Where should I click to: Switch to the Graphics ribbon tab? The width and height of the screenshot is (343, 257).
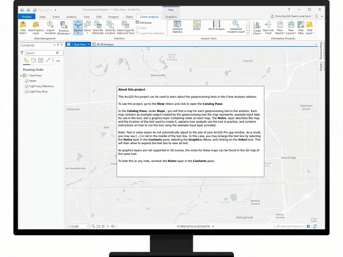(x=171, y=17)
